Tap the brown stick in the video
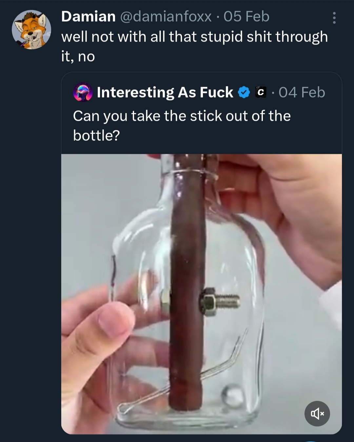Screen dimensions: 354x442 (186, 249)
